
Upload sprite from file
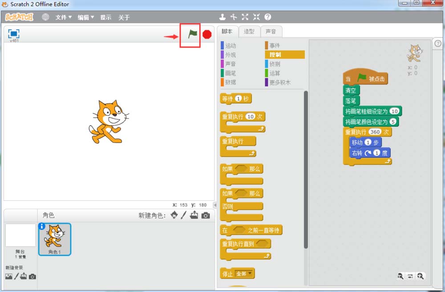click(x=194, y=215)
